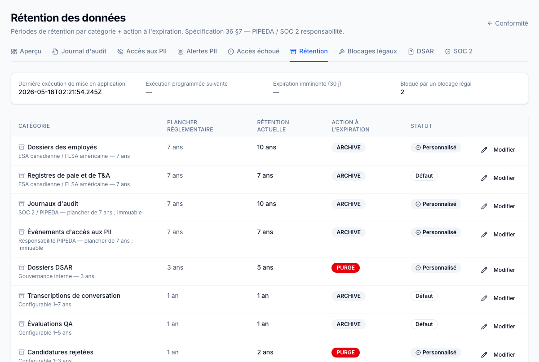Click the Événements d'accès aux PII row title
539x362 pixels.
tap(69, 232)
